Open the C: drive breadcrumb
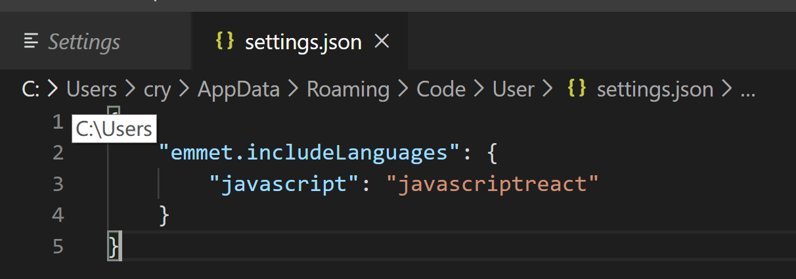 pyautogui.click(x=31, y=89)
